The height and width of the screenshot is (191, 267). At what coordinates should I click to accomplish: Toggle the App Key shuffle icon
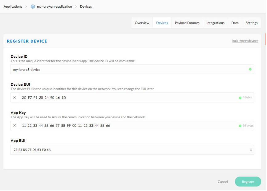[x=15, y=126]
